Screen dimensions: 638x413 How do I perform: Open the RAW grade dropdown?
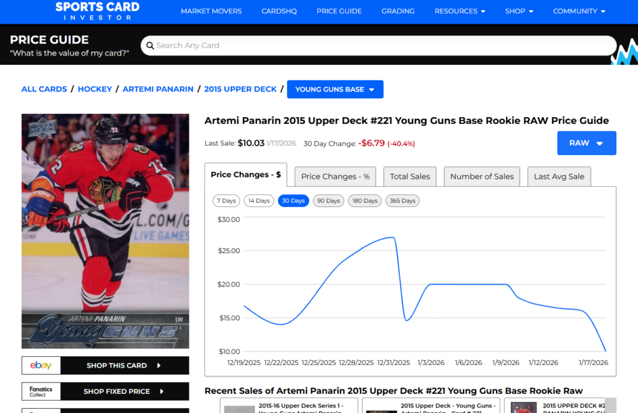(586, 143)
